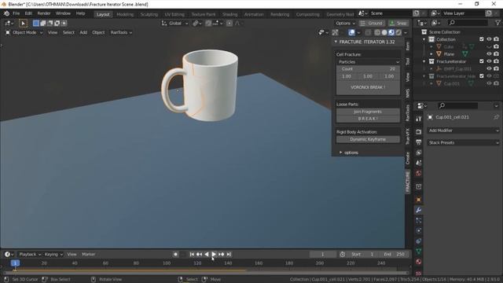Open the Stack Presets dropdown

tap(464, 142)
